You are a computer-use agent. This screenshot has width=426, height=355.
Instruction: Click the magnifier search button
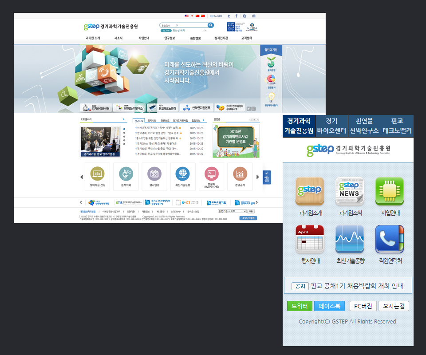tap(210, 25)
